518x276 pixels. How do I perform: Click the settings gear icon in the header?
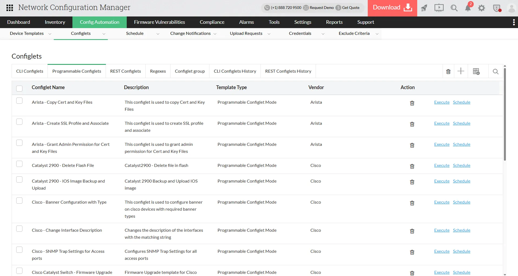(x=481, y=8)
